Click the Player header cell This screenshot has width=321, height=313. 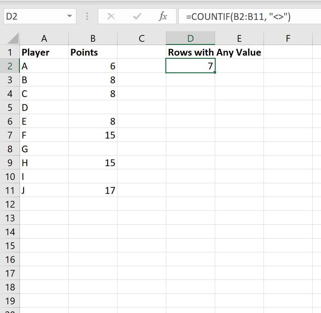44,52
